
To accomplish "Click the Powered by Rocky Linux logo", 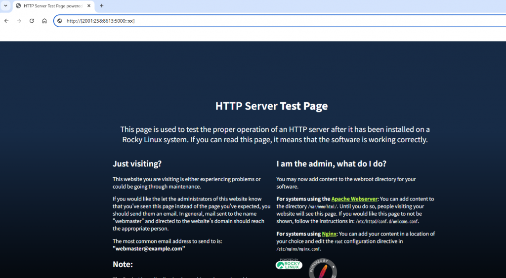I will [x=289, y=264].
